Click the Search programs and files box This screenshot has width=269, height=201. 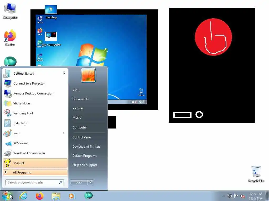(34, 182)
